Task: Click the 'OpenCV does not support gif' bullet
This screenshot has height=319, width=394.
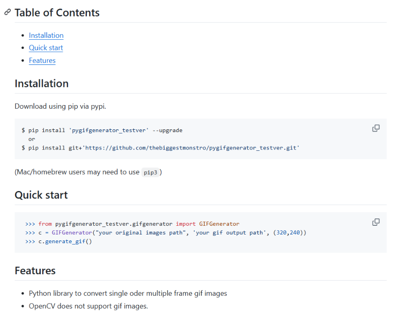Action: tap(88, 306)
